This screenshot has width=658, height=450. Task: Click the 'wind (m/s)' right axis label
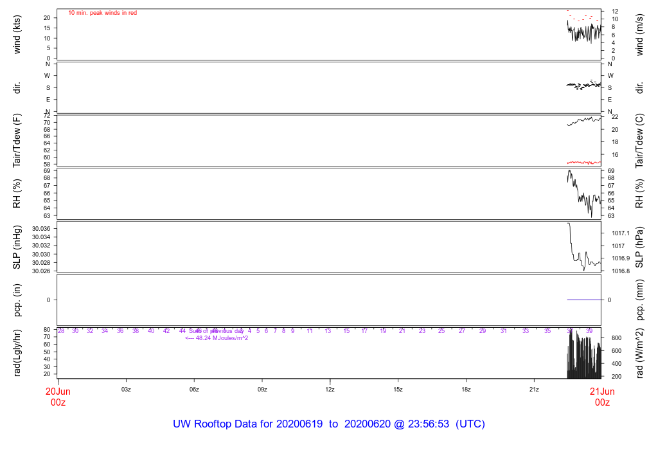coord(639,35)
